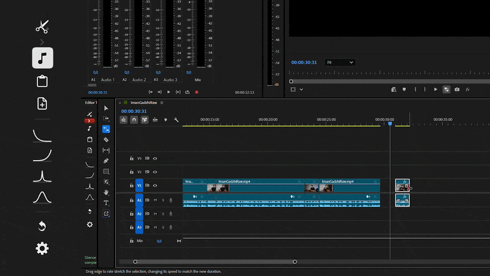The image size is (490, 276).
Task: Play in the Program monitor
Action: (435, 90)
